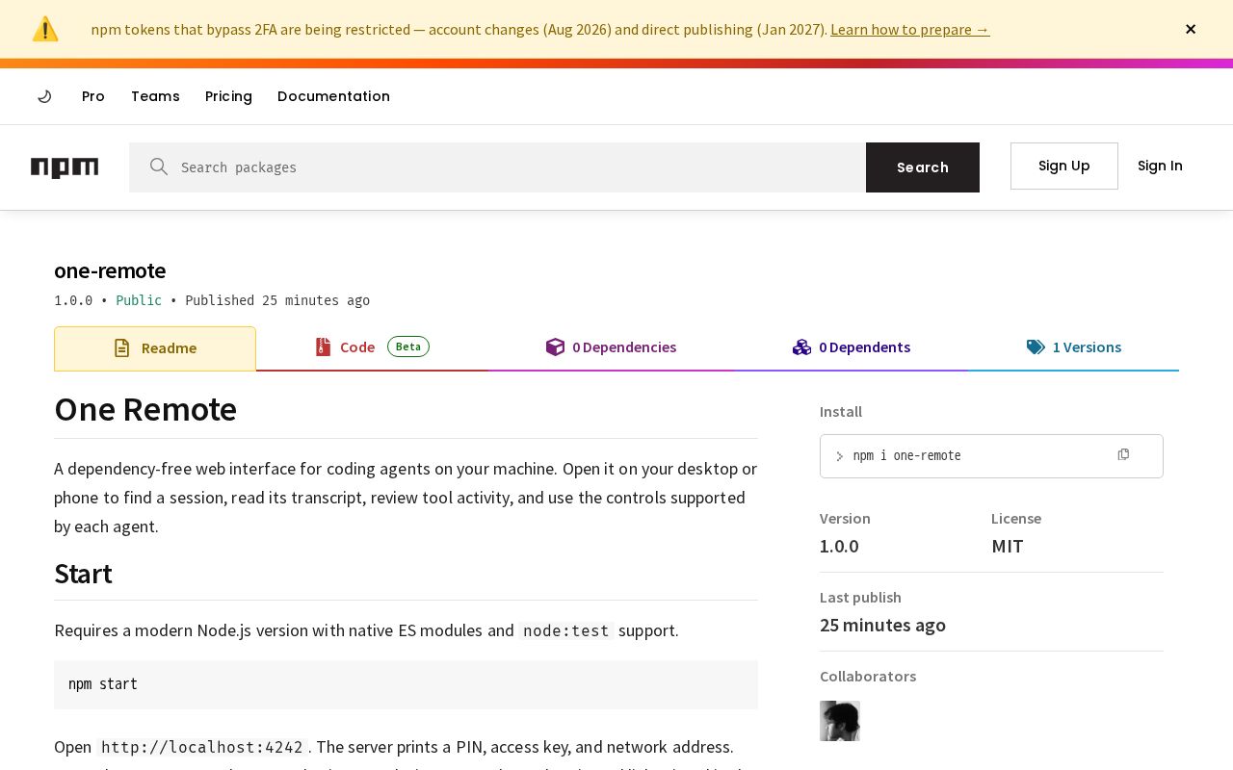Screen dimensions: 1233x770
Task: Open the Teams link
Action: click(155, 96)
